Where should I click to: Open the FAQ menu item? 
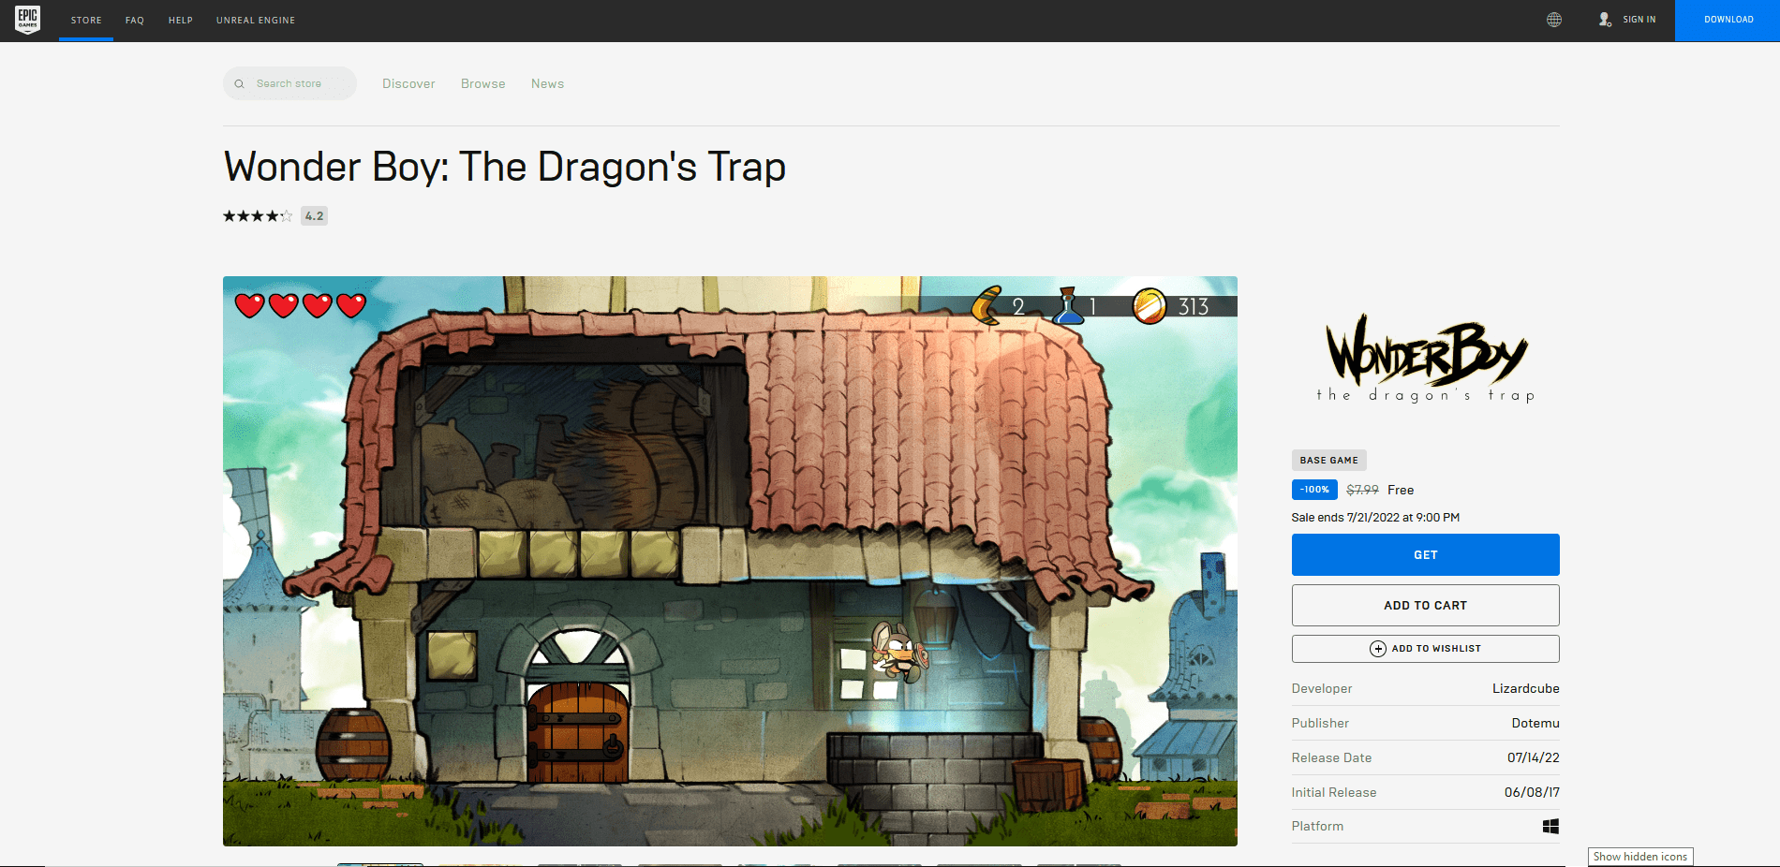coord(135,21)
